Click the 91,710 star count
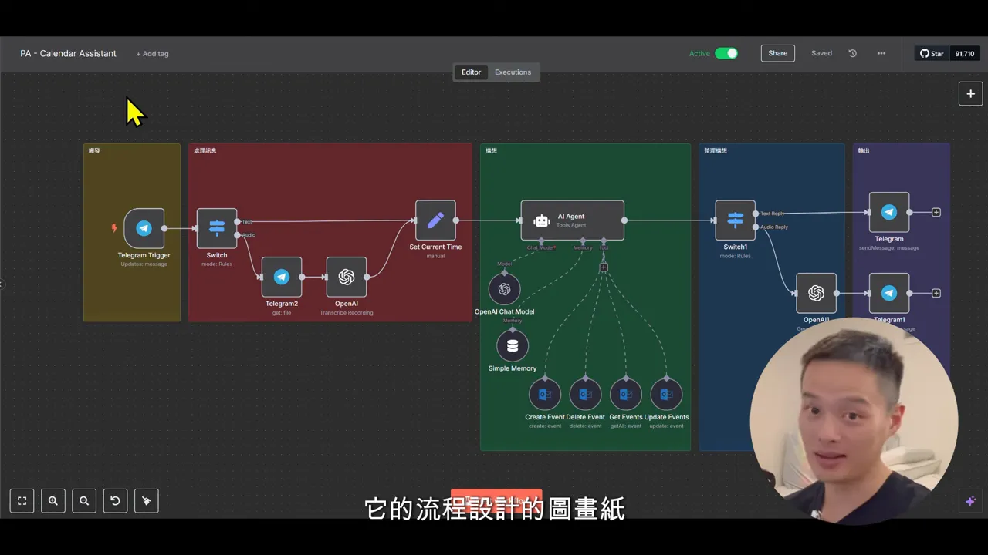This screenshot has height=555, width=988. (964, 53)
